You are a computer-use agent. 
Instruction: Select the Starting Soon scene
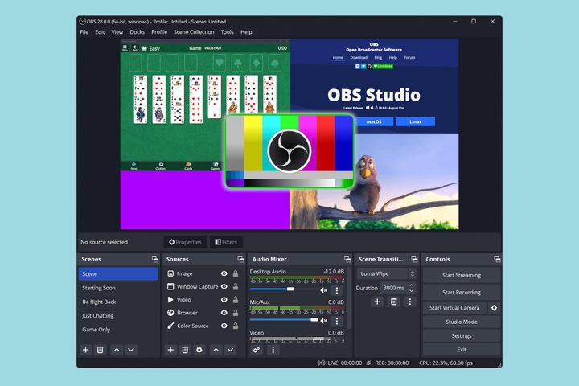click(117, 288)
